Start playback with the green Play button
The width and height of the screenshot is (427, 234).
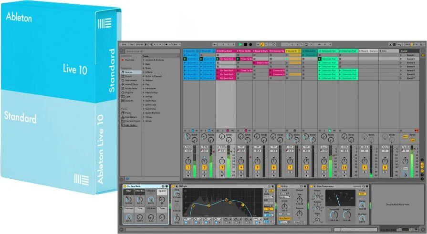(240, 44)
